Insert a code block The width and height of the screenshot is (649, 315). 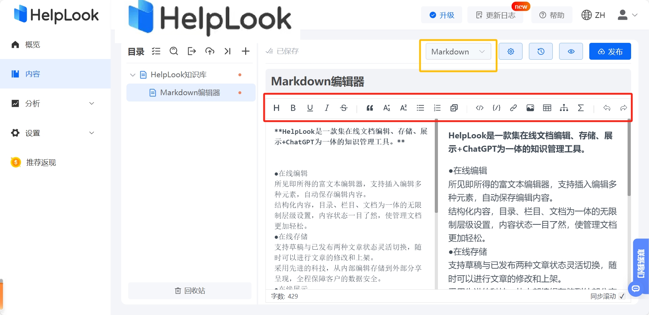point(497,108)
